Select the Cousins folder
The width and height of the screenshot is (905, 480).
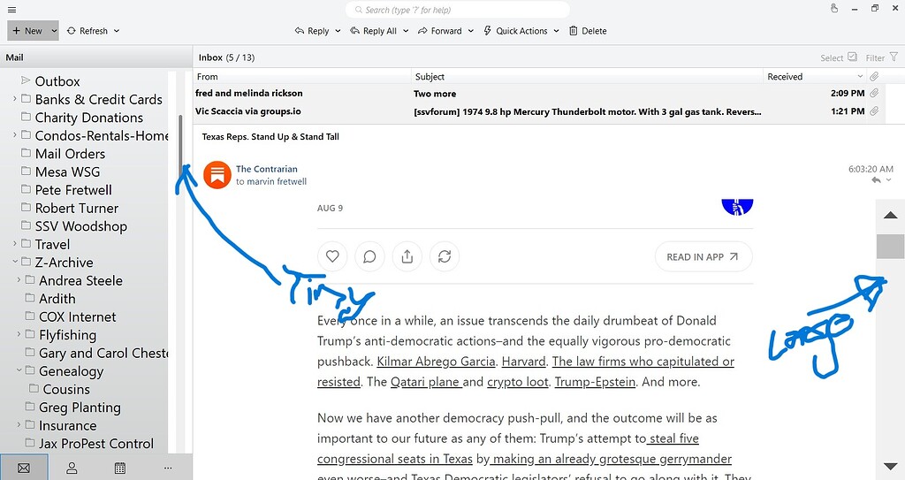pos(65,389)
